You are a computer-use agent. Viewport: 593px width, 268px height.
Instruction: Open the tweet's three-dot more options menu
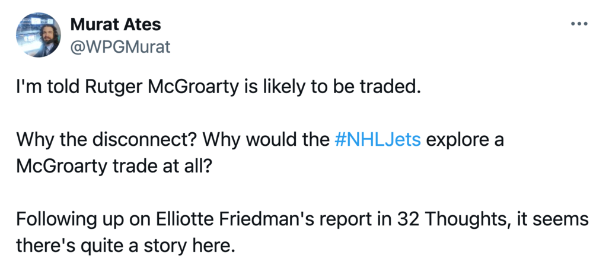click(x=579, y=24)
